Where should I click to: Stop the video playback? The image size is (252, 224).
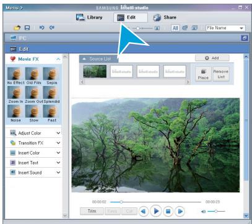168,211
